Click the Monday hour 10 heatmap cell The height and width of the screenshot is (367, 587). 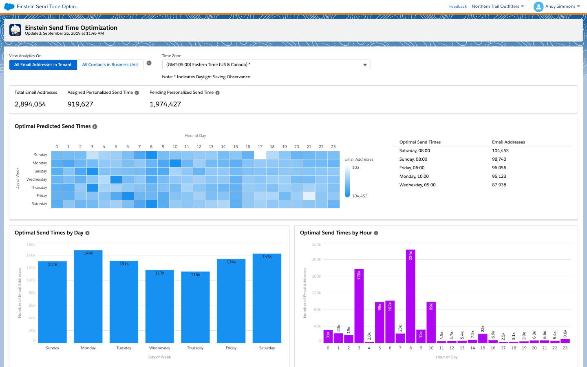[175, 163]
